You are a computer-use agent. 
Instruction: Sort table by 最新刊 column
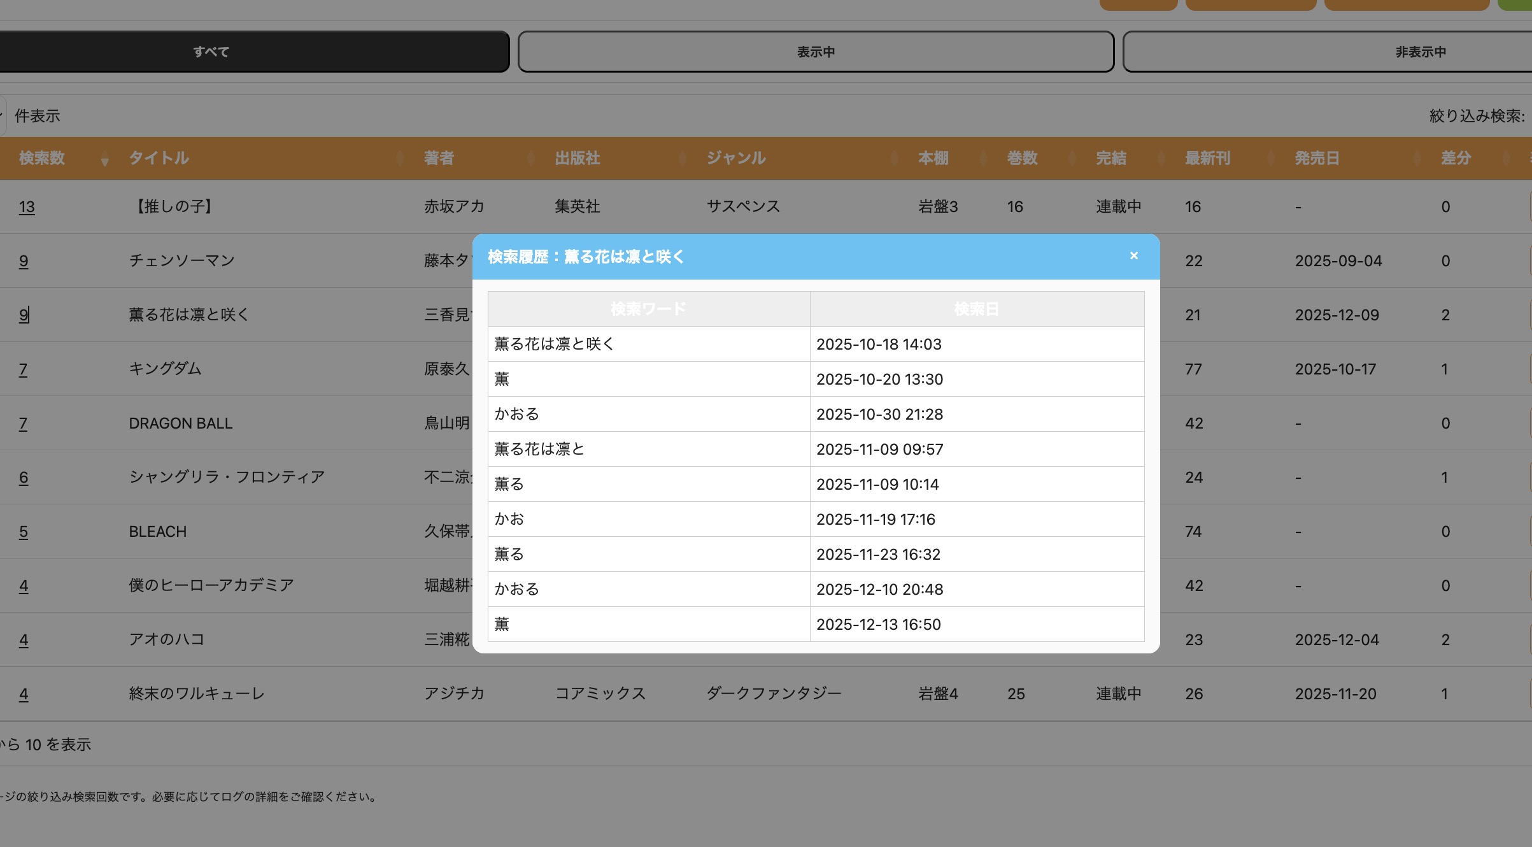(1207, 158)
